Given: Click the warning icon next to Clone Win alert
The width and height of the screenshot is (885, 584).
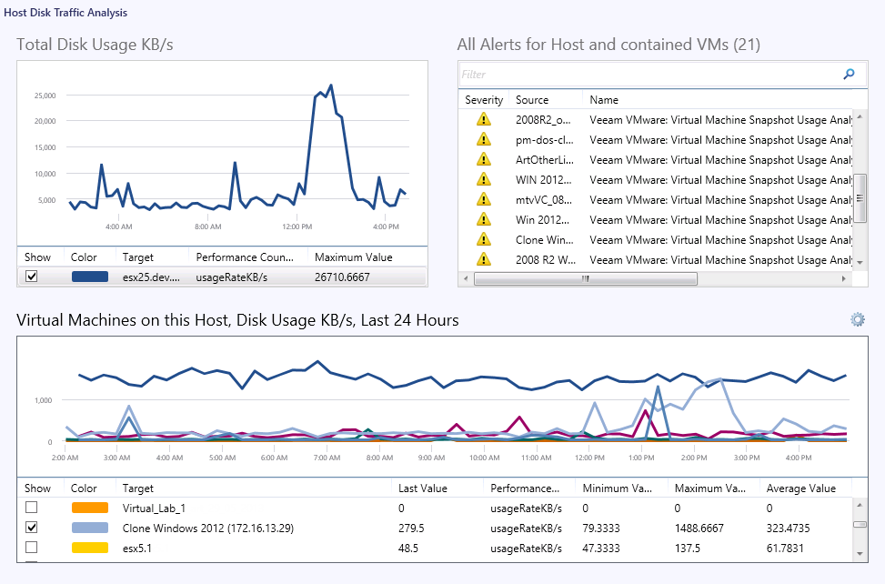Looking at the screenshot, I should [483, 239].
